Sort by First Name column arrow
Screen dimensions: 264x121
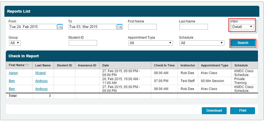point(27,65)
